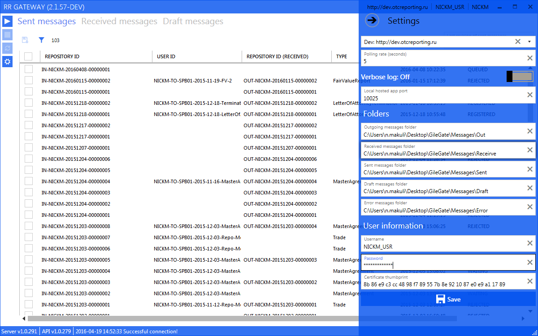Check the row IN-NICKM-20151203-00000005
The image size is (538, 336).
[x=29, y=259]
